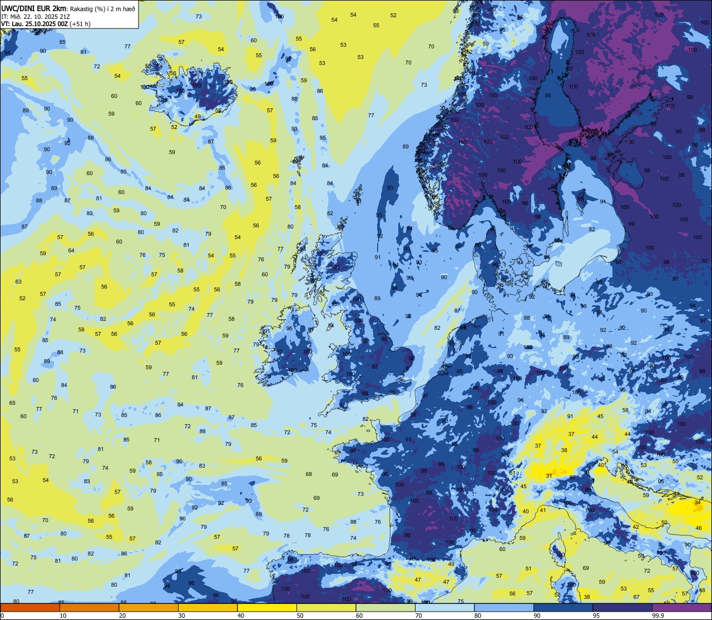Select the legend swatch between 10 and 20

coord(89,607)
